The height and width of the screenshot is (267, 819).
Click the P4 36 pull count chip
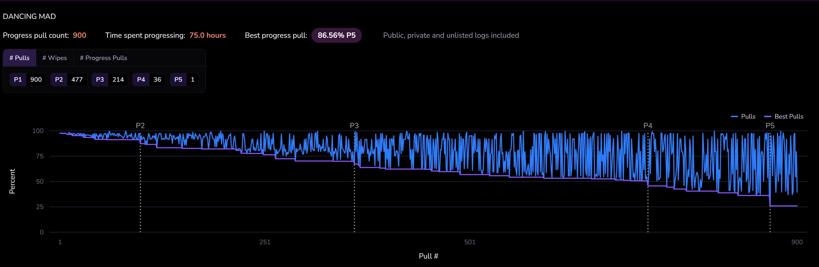coord(149,79)
